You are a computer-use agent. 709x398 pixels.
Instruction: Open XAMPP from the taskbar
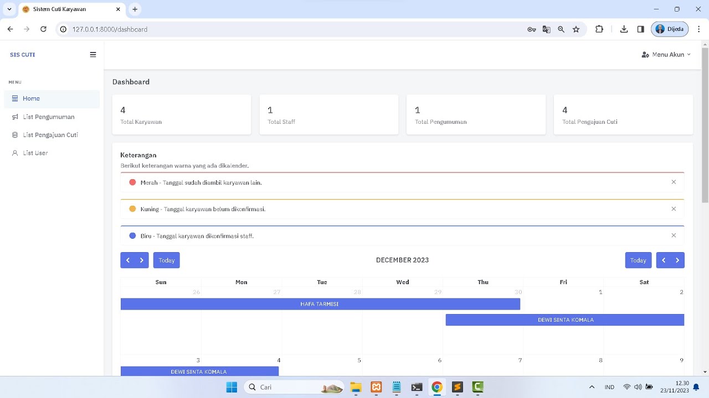coord(376,387)
